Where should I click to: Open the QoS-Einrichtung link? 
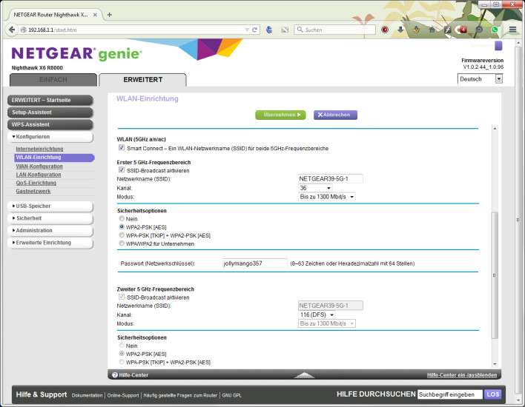click(36, 183)
